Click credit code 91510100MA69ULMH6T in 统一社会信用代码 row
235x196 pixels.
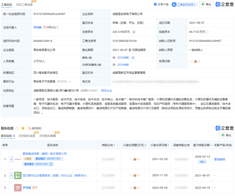tap(50, 14)
